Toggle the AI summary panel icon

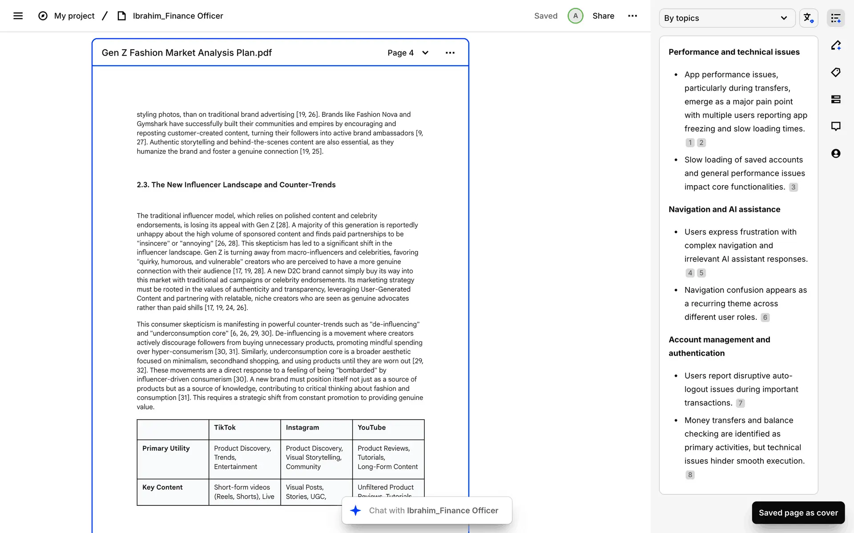click(x=836, y=18)
